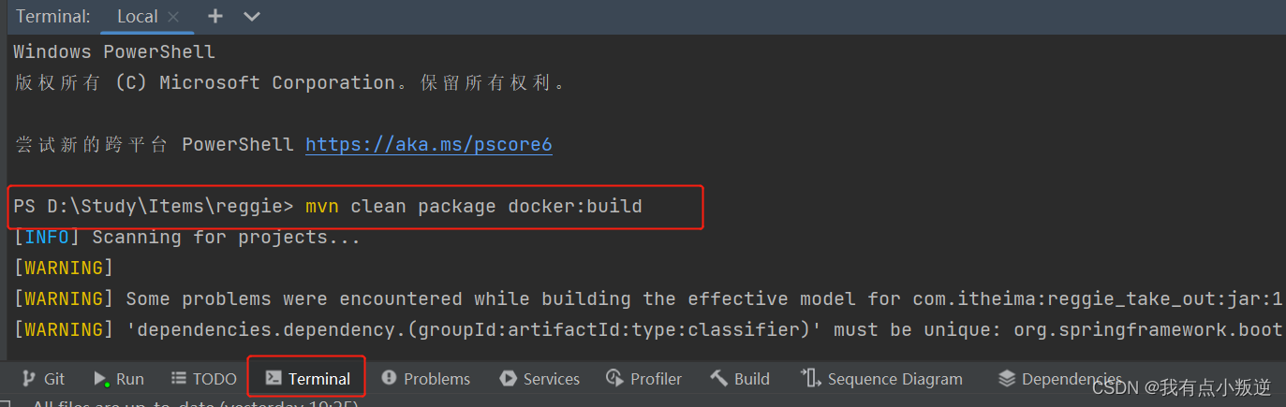1286x407 pixels.
Task: Add a new terminal session tab
Action: pyautogui.click(x=215, y=16)
